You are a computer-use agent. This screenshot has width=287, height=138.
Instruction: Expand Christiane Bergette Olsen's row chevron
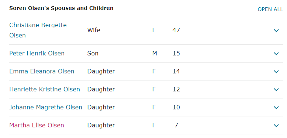pos(276,30)
